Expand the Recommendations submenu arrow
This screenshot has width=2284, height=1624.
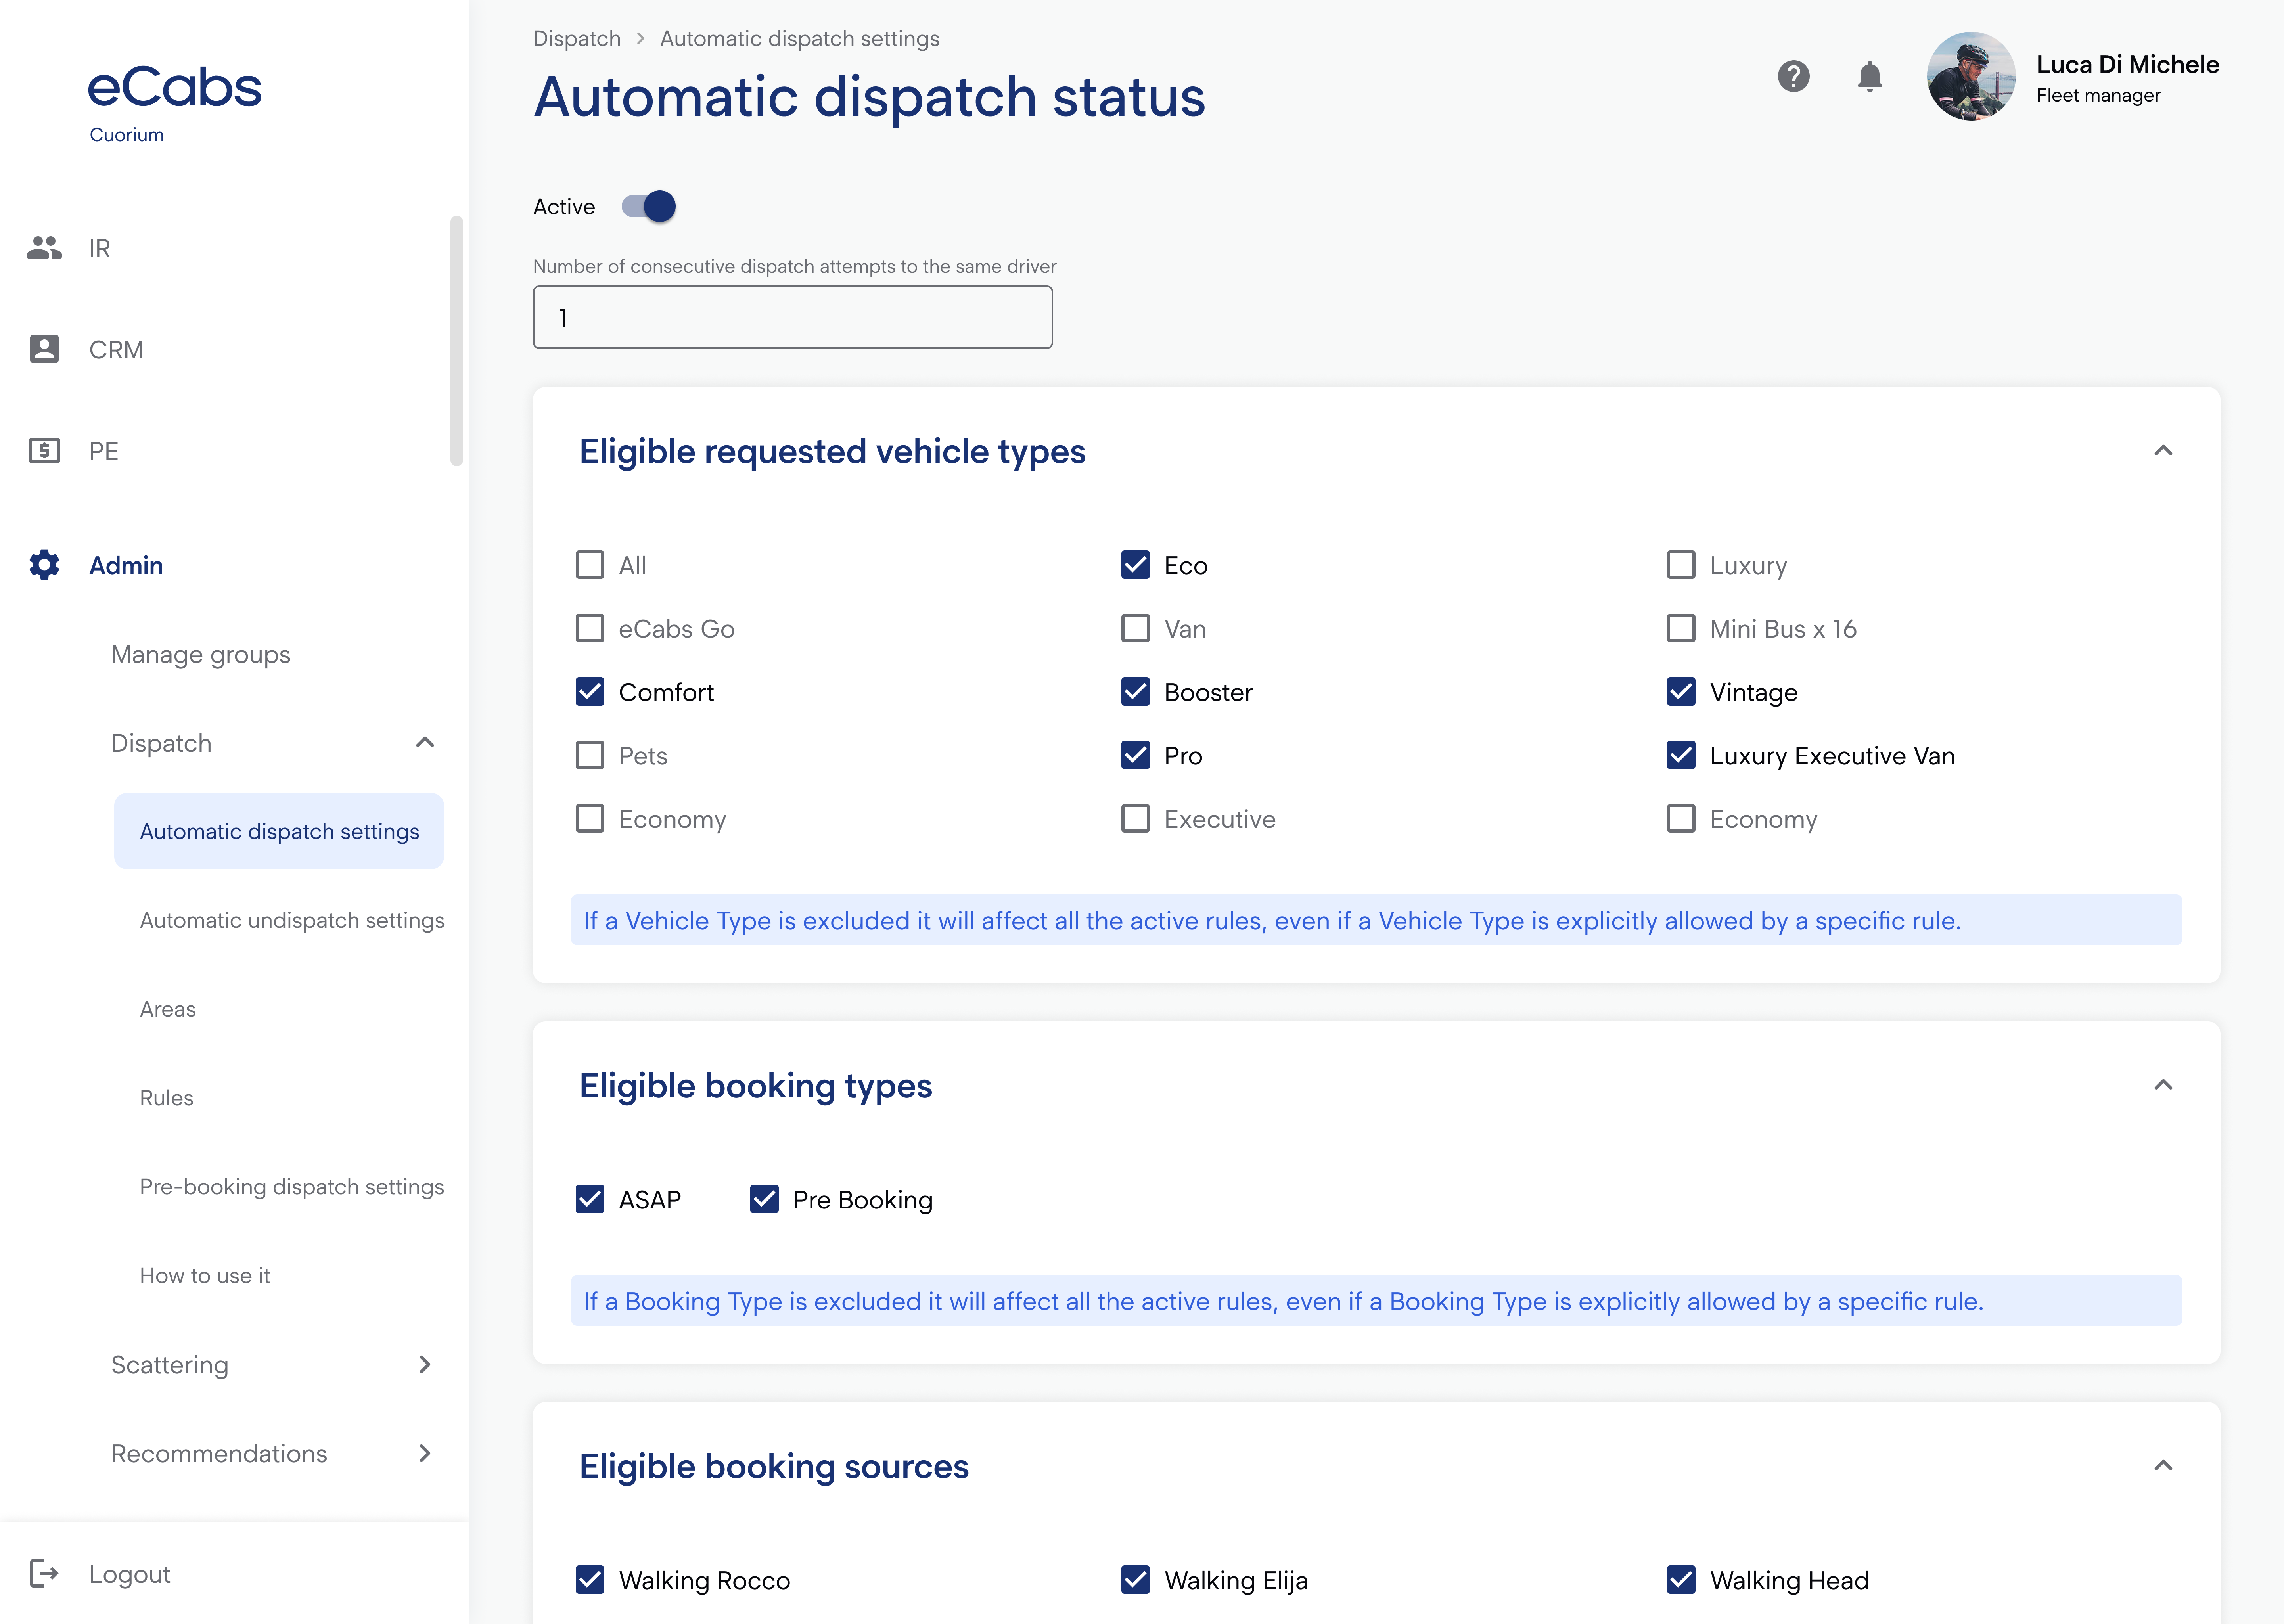click(425, 1453)
